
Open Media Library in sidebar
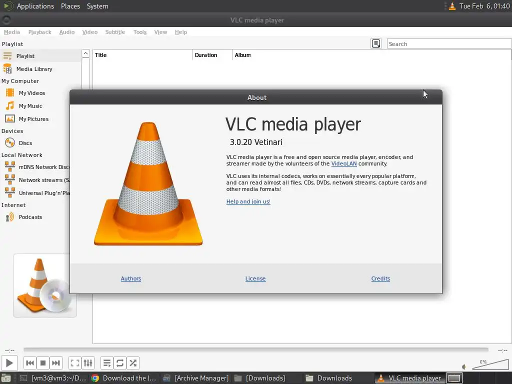click(x=40, y=69)
